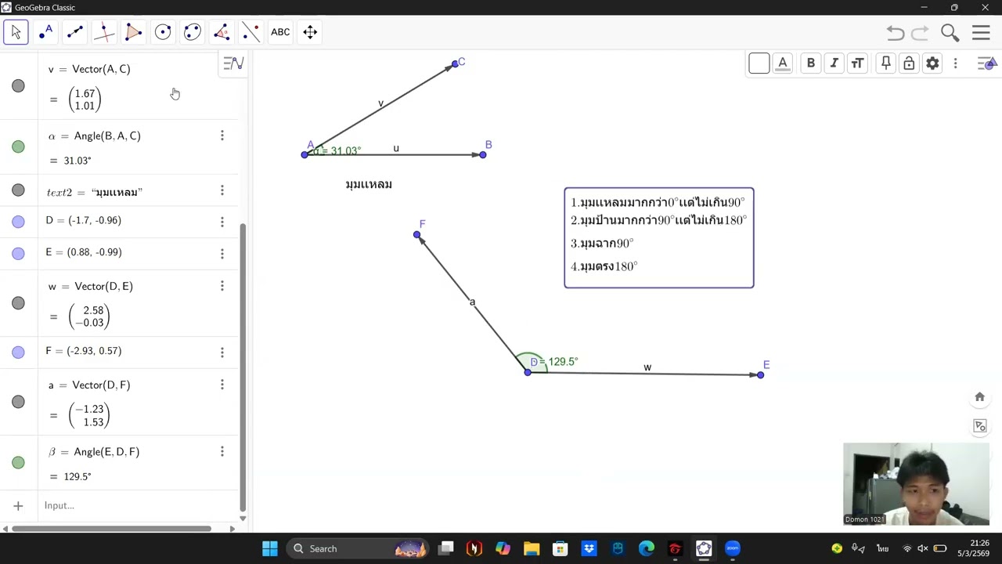Toggle italic text formatting
This screenshot has width=1002, height=564.
(x=834, y=63)
